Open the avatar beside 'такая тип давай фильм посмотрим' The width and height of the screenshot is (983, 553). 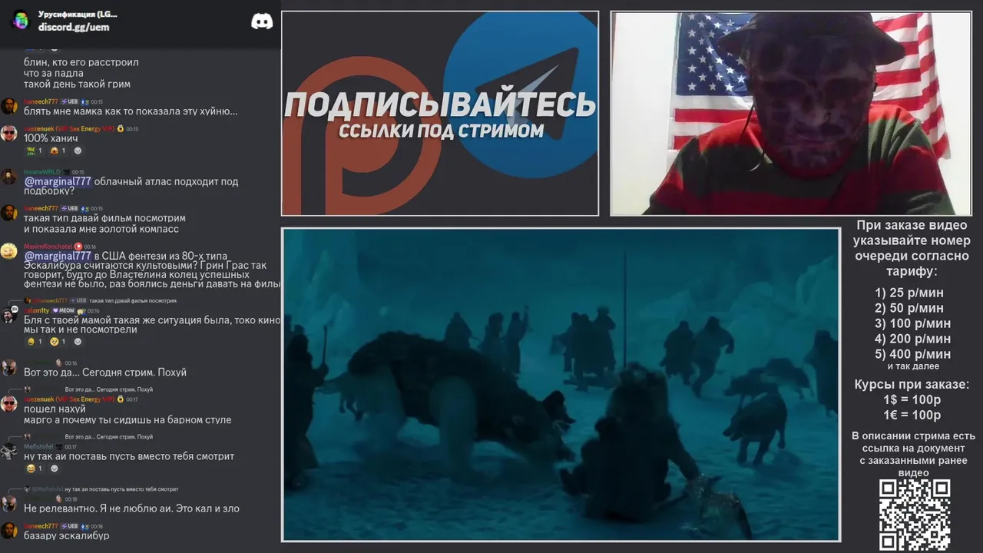pos(8,214)
